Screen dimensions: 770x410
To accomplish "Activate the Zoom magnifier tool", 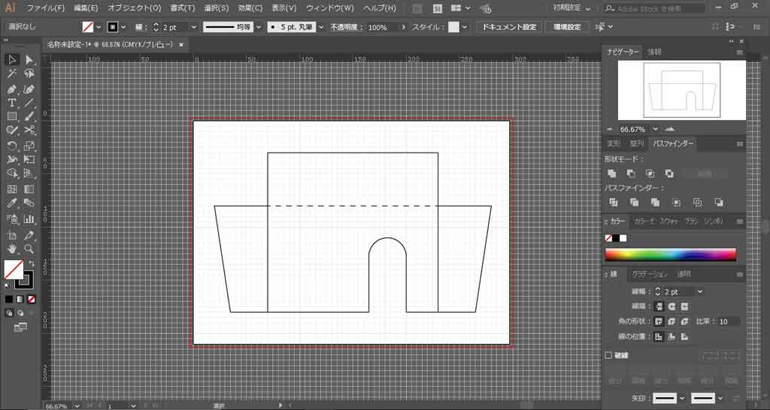I will [x=29, y=248].
